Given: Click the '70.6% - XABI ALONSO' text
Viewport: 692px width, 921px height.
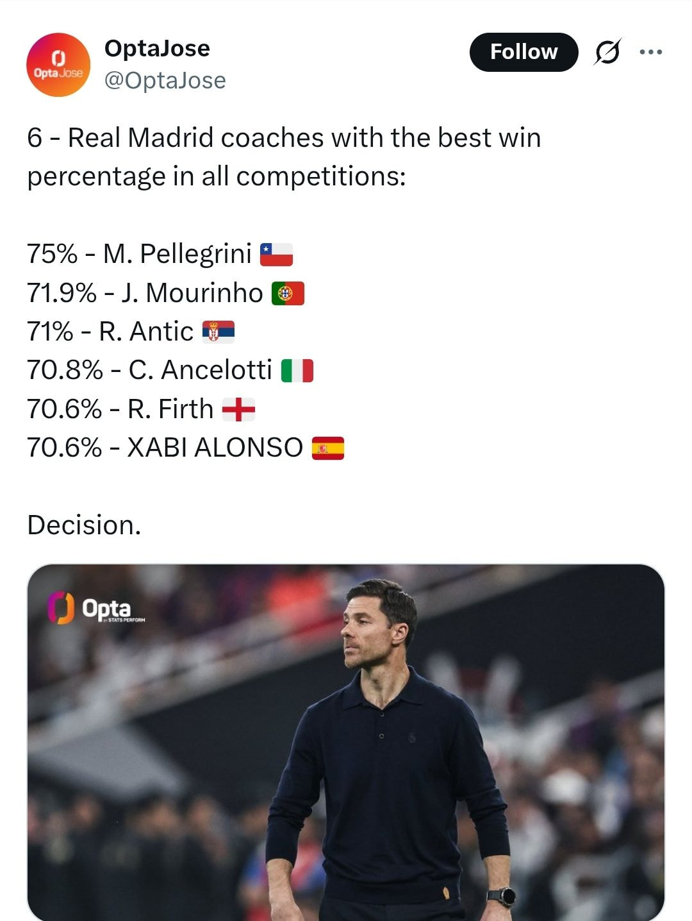Looking at the screenshot, I should coord(165,448).
